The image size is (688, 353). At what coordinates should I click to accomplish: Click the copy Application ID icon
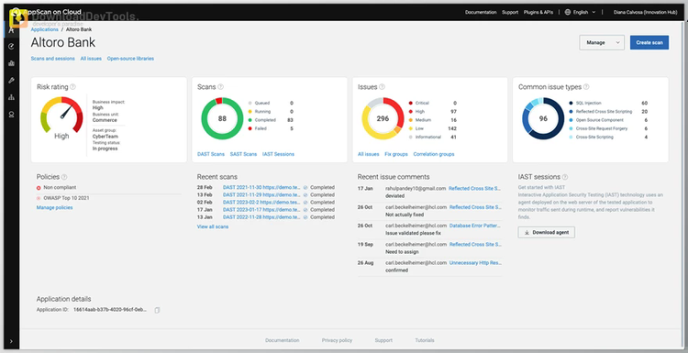click(157, 310)
